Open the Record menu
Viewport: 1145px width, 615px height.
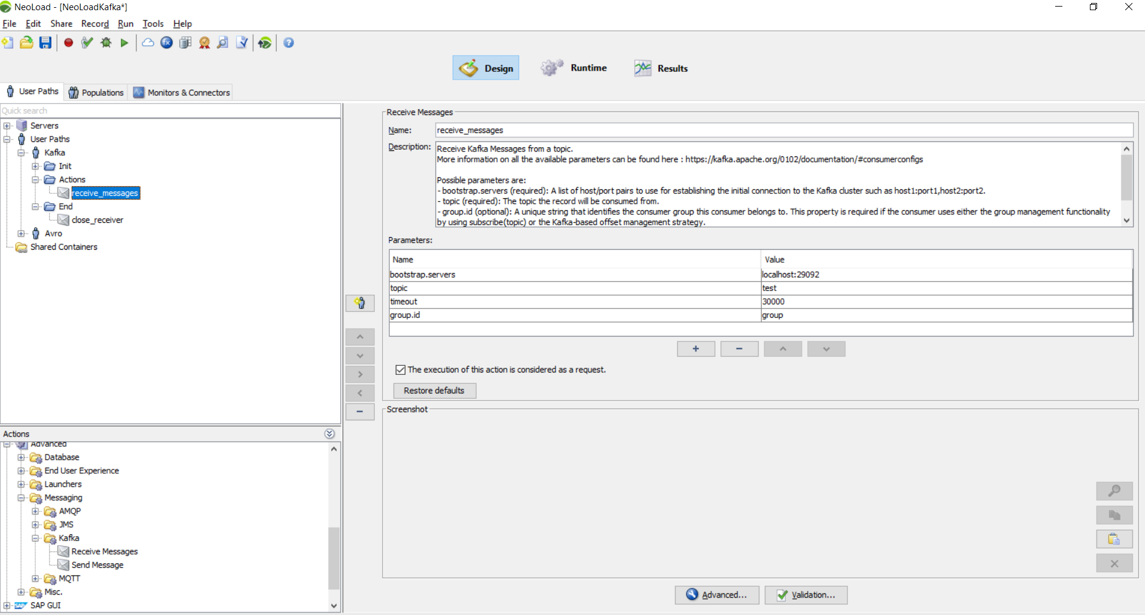tap(94, 24)
